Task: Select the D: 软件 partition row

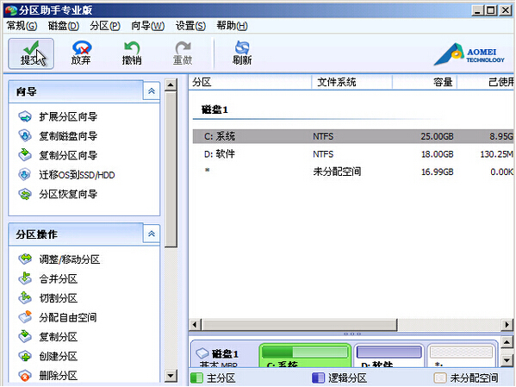Action: 353,154
